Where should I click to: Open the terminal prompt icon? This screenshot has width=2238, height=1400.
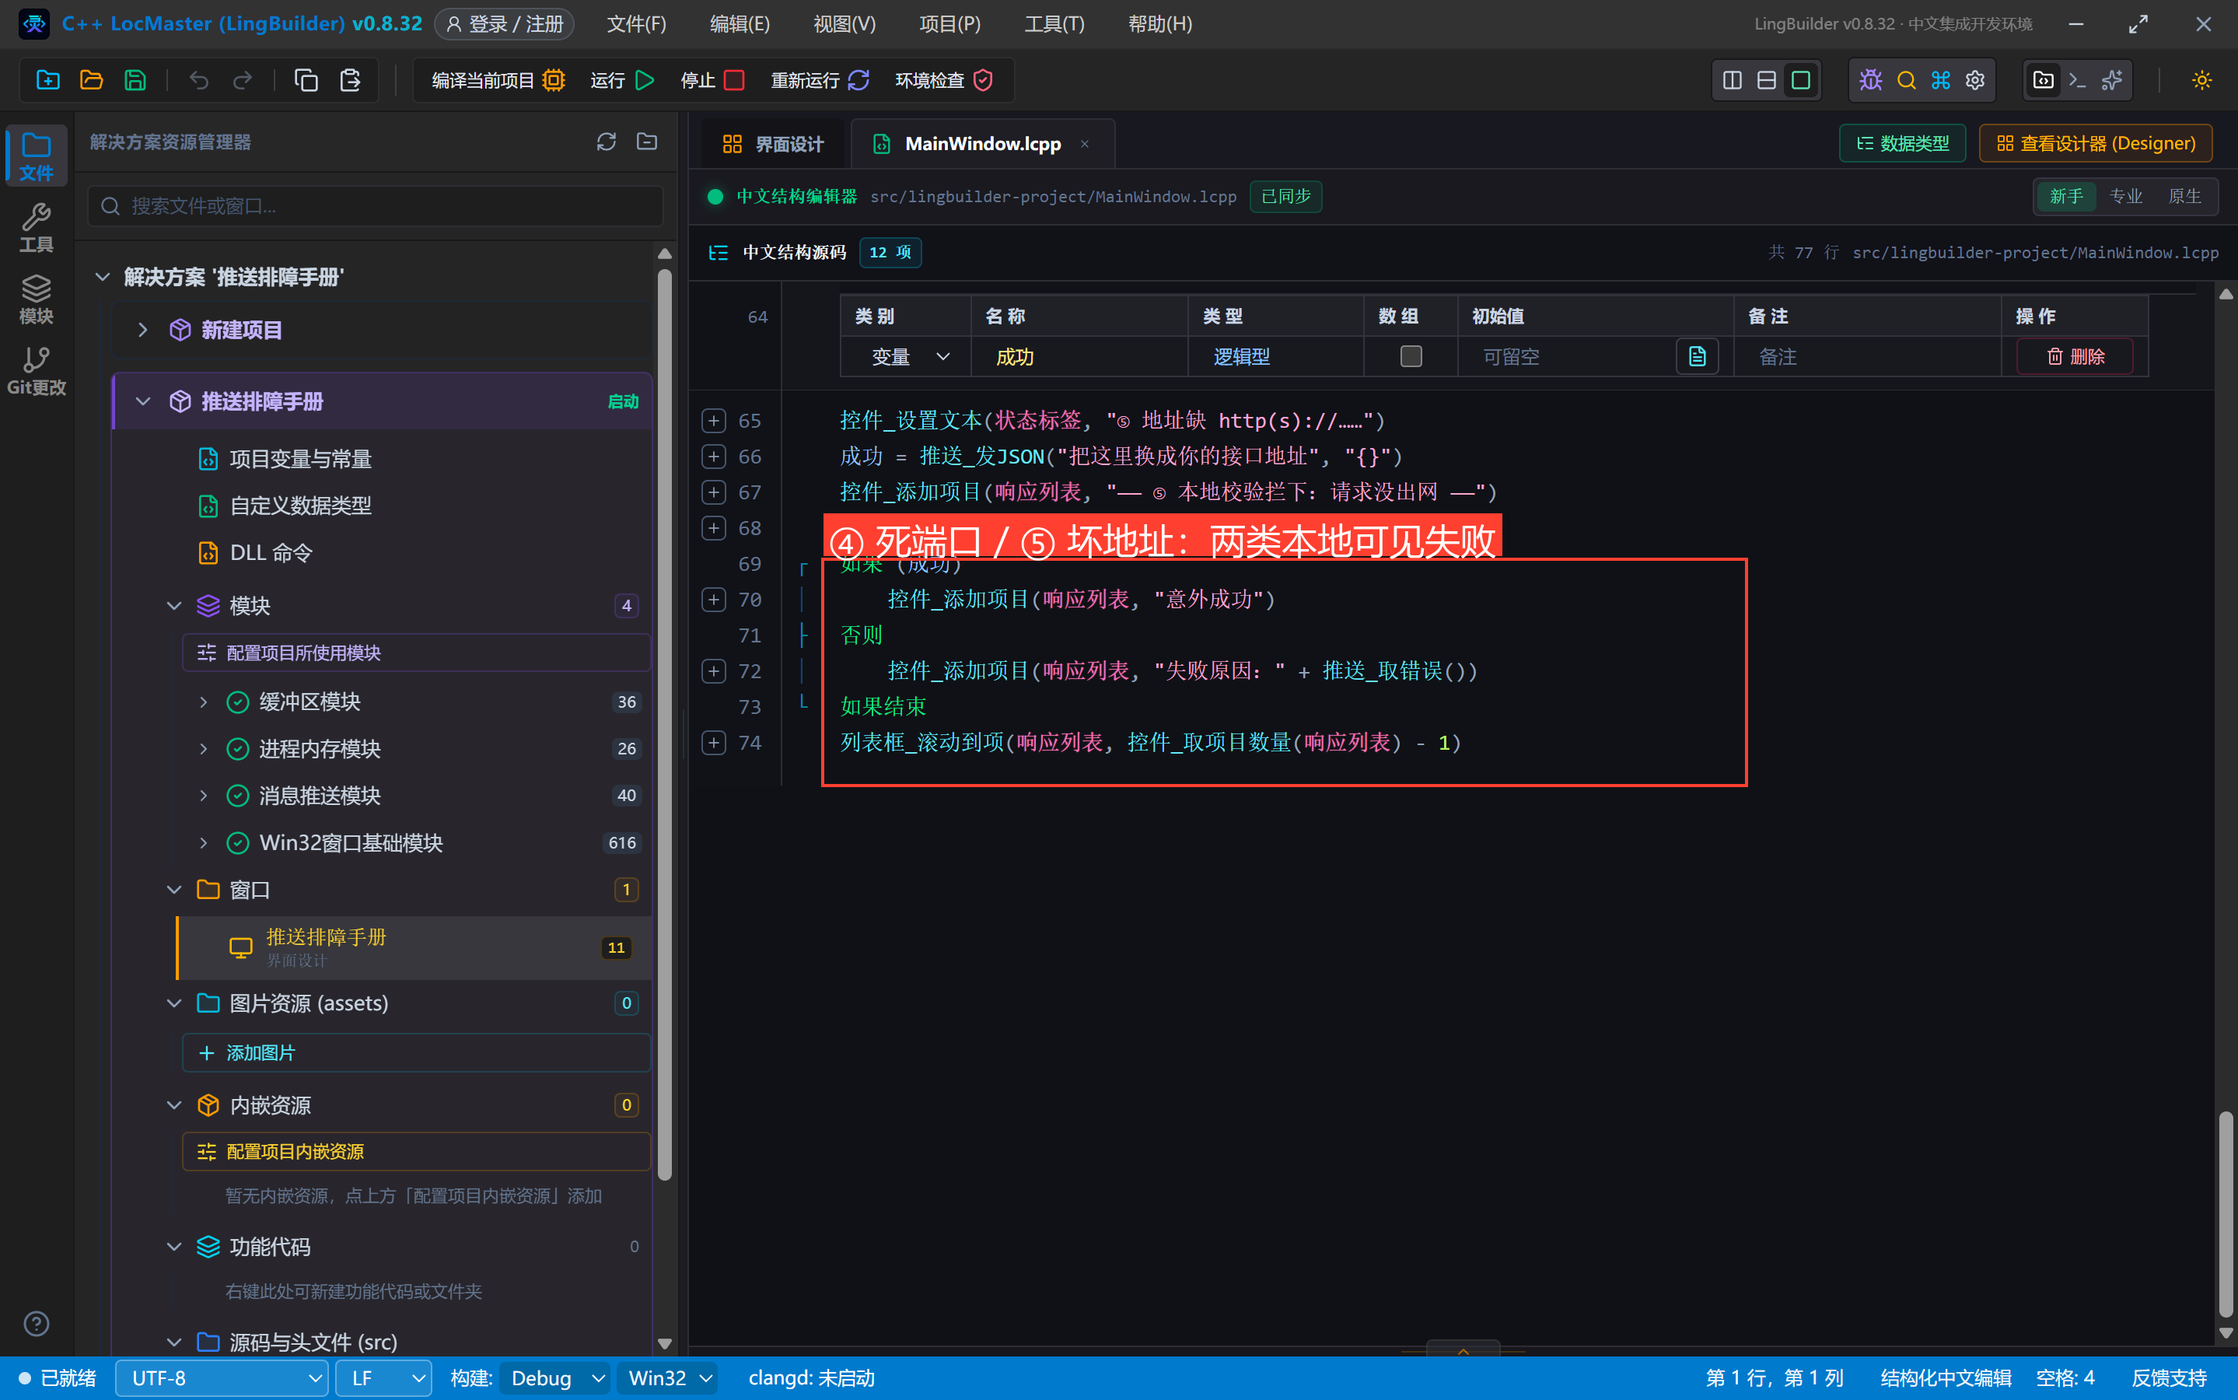2077,81
